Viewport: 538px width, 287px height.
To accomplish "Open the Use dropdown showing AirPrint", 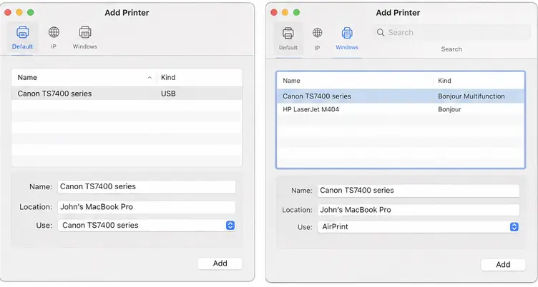I will [419, 227].
